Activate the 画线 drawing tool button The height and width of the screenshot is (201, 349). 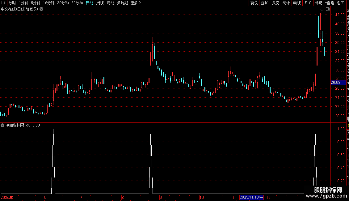297,3
